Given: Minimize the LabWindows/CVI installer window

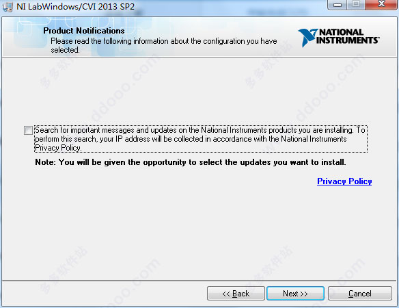Looking at the screenshot, I should point(338,5).
